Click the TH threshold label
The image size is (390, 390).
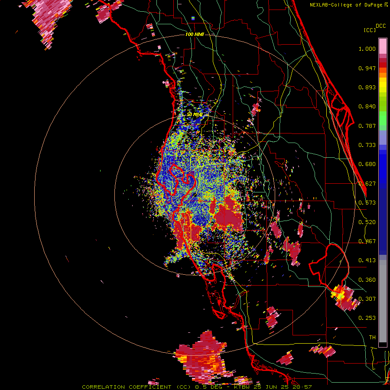pos(372,338)
